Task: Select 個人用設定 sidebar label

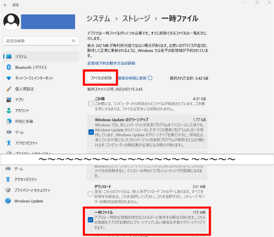Action: point(25,89)
